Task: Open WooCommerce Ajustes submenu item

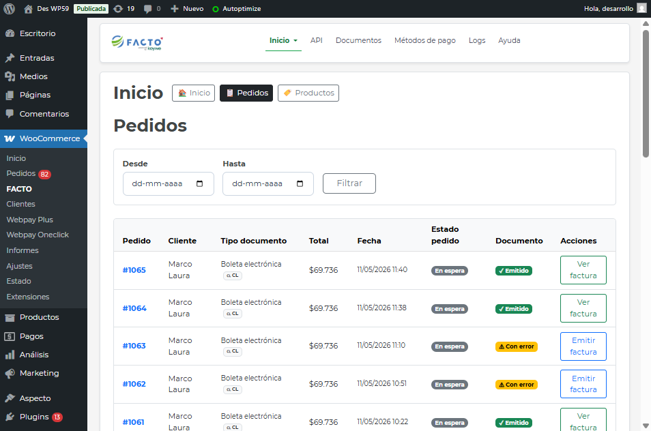Action: point(20,267)
